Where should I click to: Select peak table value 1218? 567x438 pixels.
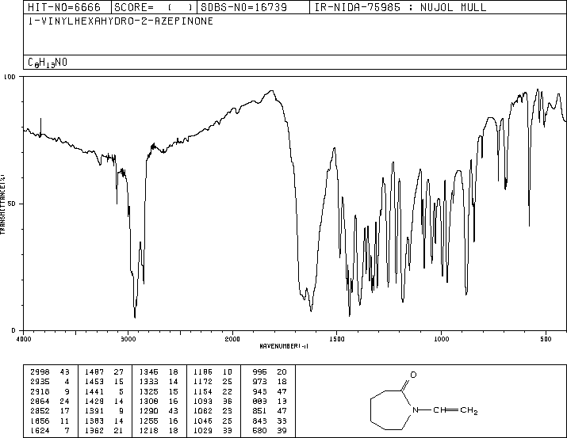(148, 430)
